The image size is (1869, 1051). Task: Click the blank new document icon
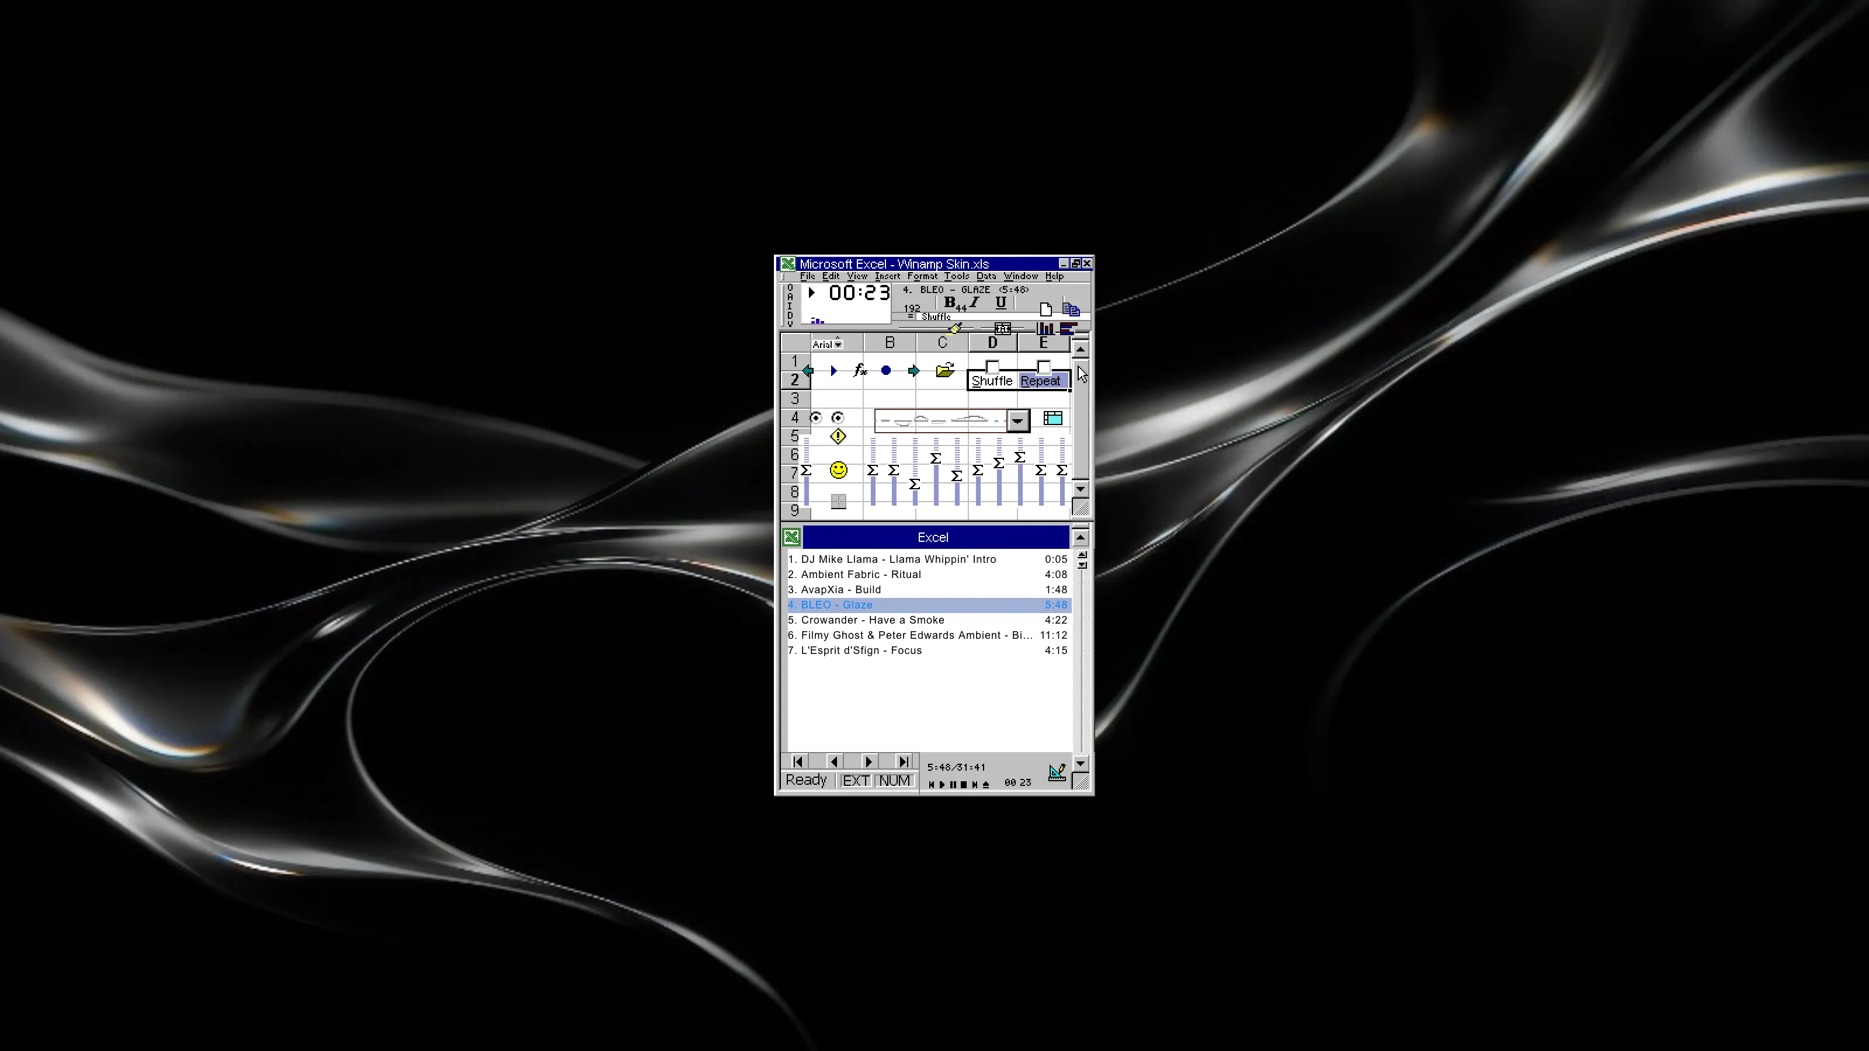[x=1045, y=309]
